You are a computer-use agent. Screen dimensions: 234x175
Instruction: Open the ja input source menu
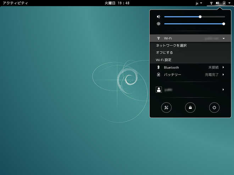(x=199, y=3)
